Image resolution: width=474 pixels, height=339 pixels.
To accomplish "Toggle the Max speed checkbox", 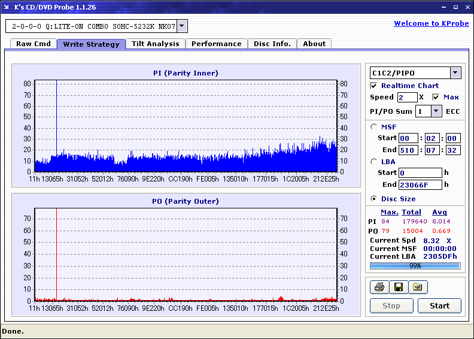I will [436, 97].
